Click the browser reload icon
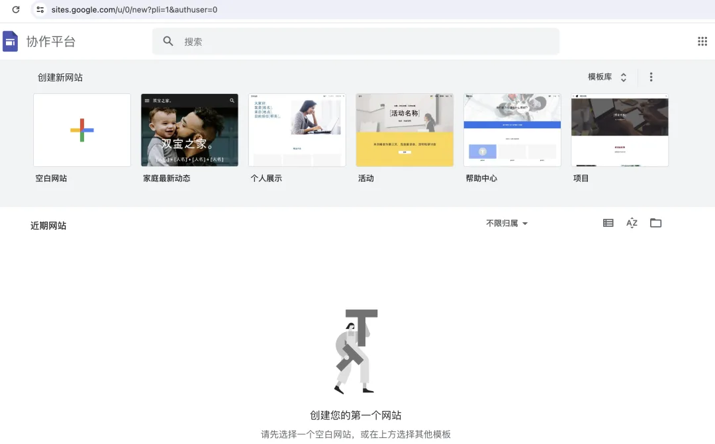This screenshot has width=715, height=444. [x=16, y=10]
